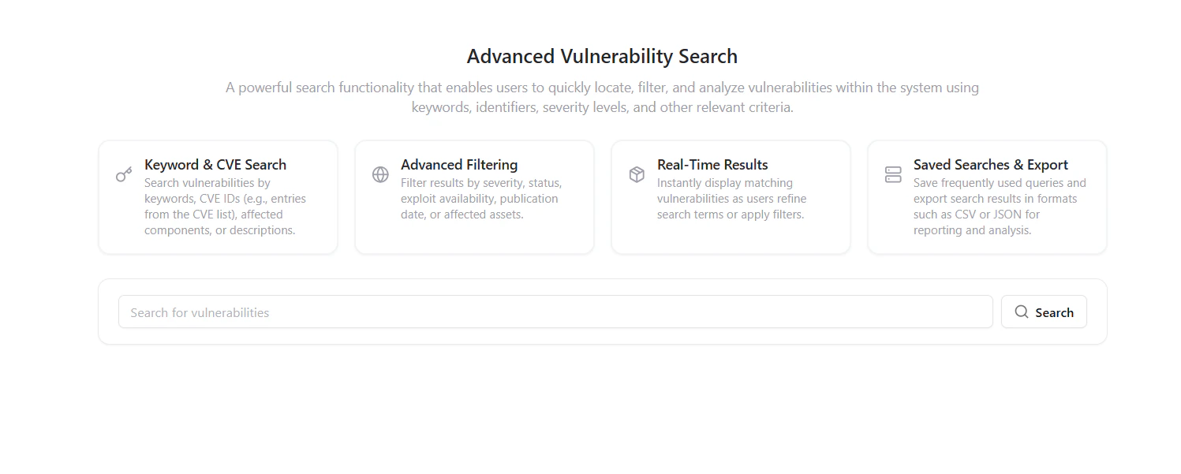Click the 'Search for vulnerabilities' placeholder text
Image resolution: width=1181 pixels, height=474 pixels.
[x=199, y=312]
